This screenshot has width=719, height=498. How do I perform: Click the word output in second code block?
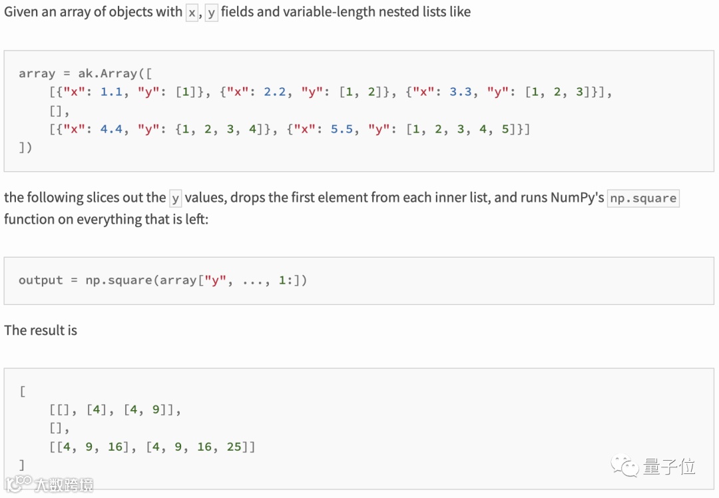pyautogui.click(x=41, y=280)
